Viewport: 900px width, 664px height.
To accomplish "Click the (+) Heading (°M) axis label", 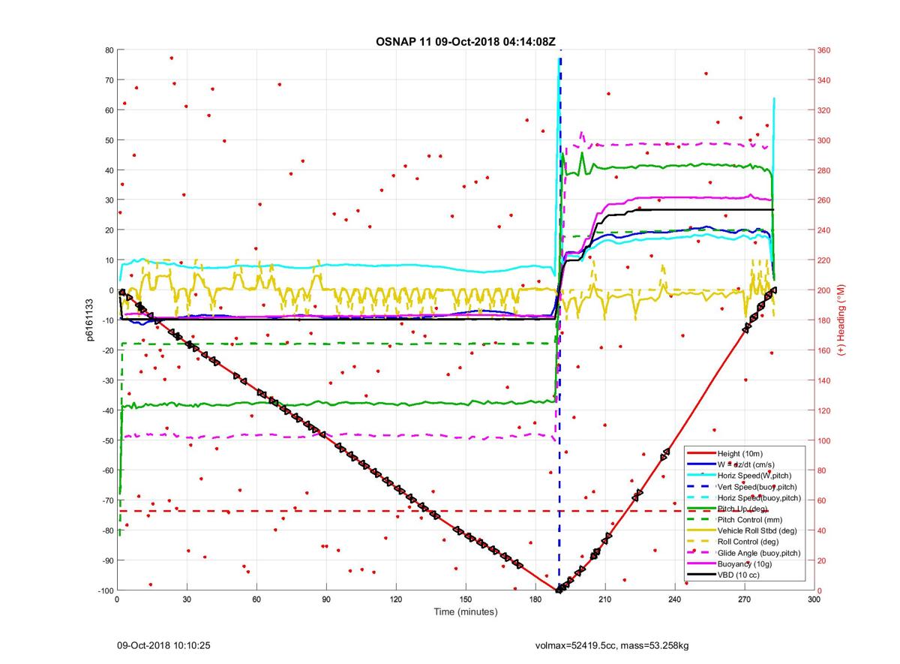I will (x=841, y=320).
